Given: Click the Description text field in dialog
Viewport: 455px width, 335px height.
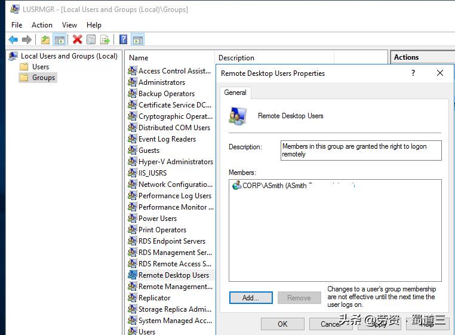Looking at the screenshot, I should [361, 150].
